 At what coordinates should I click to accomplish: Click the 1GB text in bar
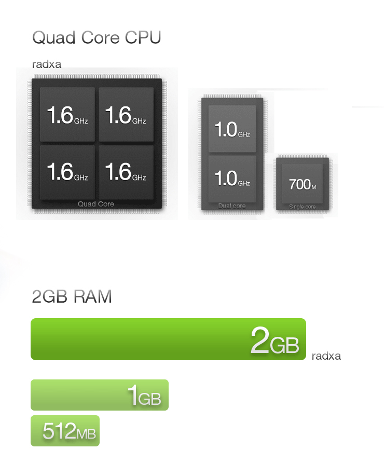(x=144, y=396)
